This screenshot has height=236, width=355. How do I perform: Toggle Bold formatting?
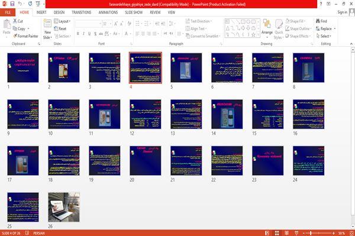78,34
